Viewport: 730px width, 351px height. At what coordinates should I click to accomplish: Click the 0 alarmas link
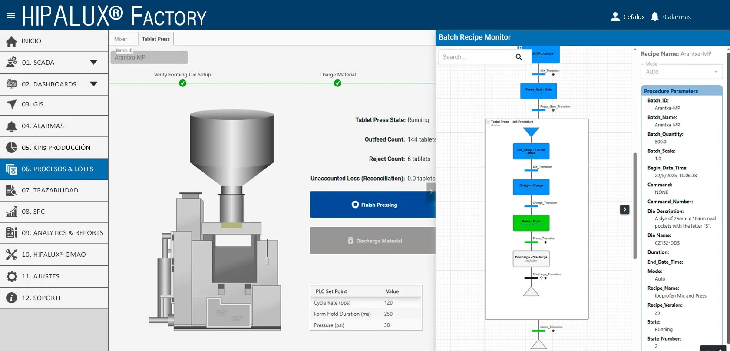(x=677, y=17)
